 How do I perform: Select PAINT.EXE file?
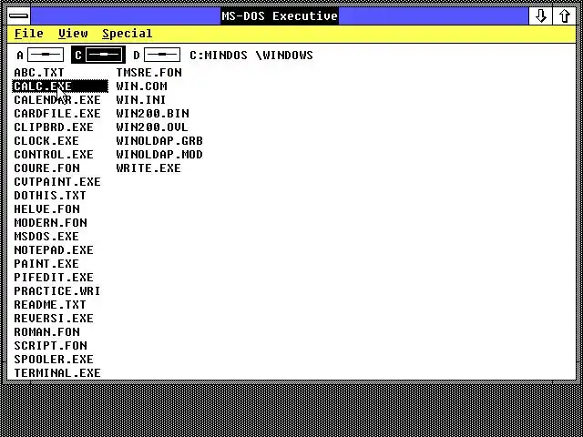[x=46, y=264]
